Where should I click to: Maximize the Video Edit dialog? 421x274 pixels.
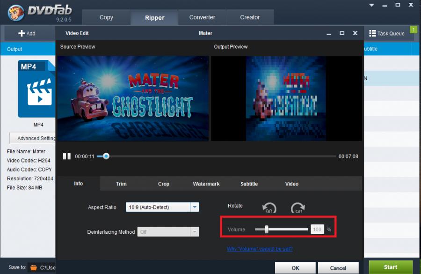click(342, 33)
